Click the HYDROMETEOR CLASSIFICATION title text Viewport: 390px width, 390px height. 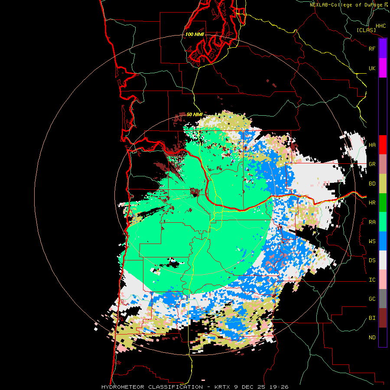pos(152,387)
